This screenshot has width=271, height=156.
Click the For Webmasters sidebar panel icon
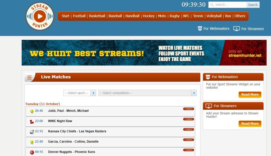point(208,77)
